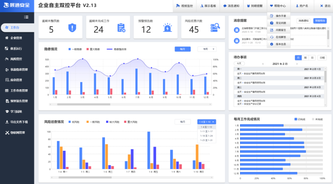Image resolution: width=333 pixels, height=184 pixels.
Task: Click the 视频监控 camera item in top bar
Action: (x=185, y=6)
